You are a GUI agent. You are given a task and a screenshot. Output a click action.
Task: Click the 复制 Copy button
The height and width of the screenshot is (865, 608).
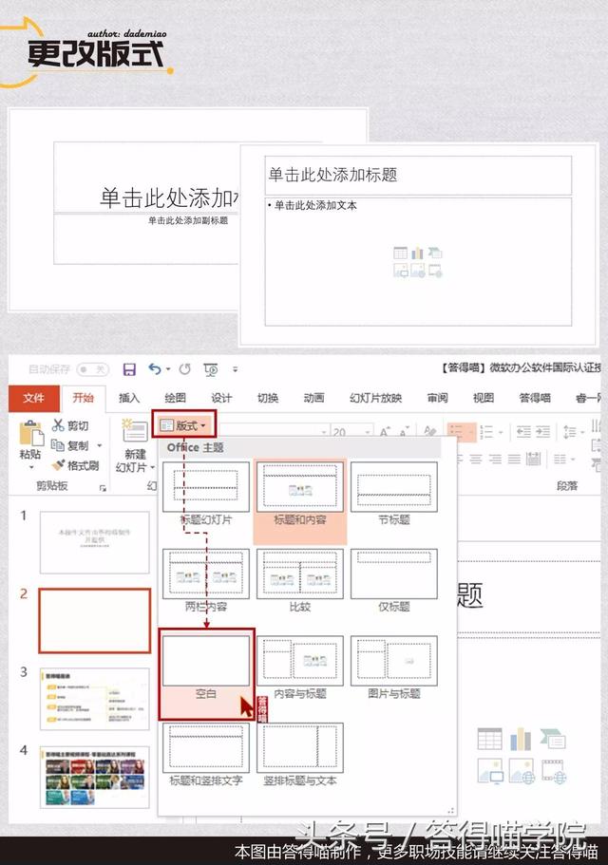tap(70, 445)
